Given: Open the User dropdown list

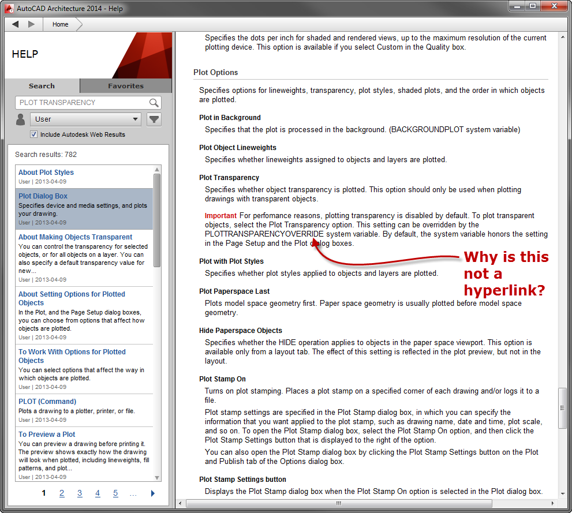Looking at the screenshot, I should (x=86, y=119).
